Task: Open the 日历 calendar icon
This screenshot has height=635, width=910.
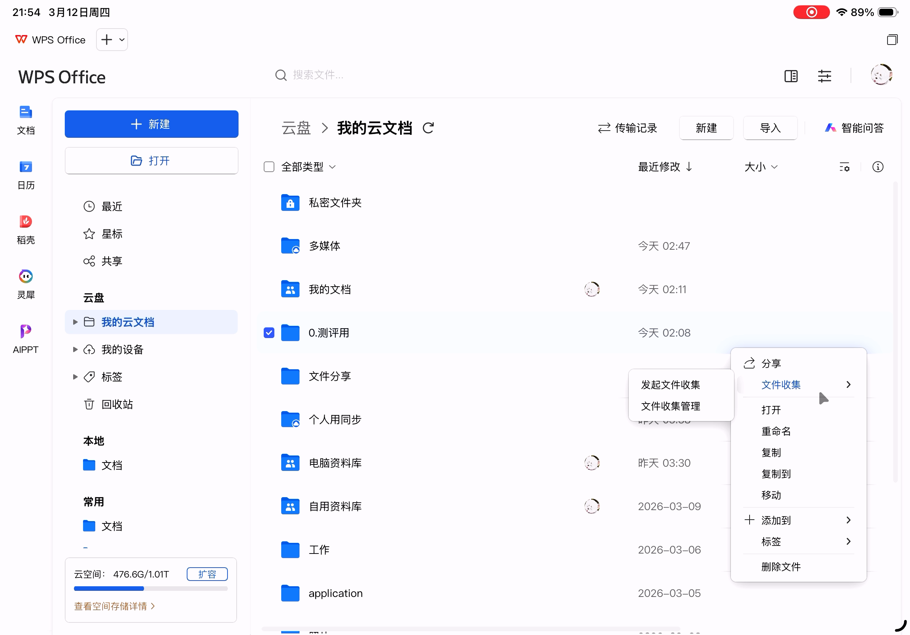Action: click(x=26, y=167)
